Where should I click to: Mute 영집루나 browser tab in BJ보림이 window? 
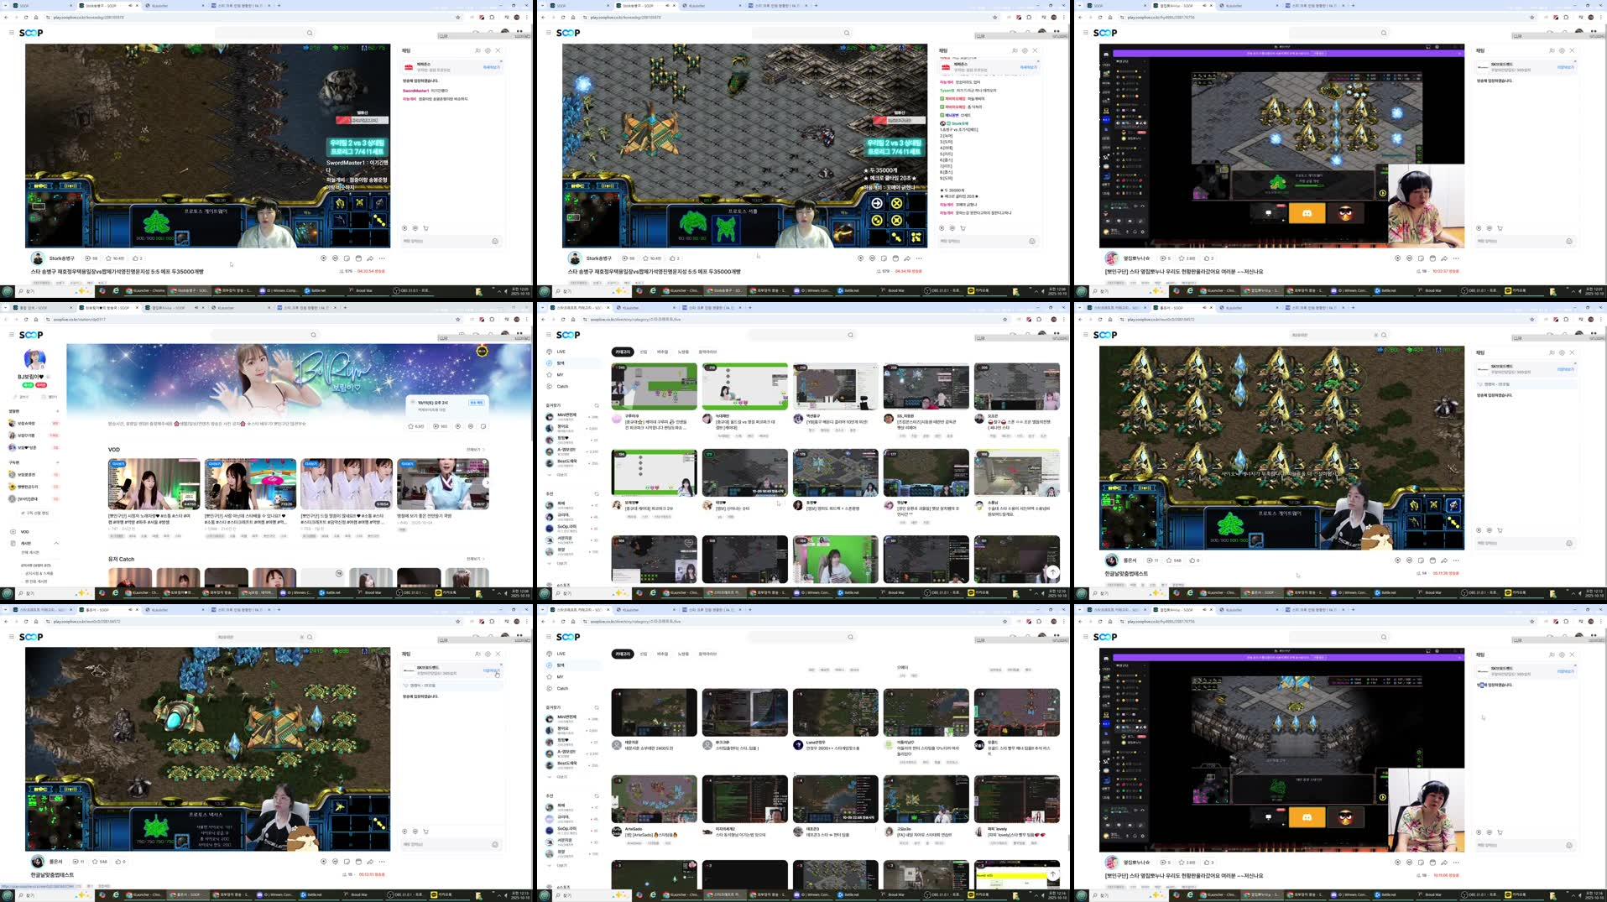coord(196,308)
